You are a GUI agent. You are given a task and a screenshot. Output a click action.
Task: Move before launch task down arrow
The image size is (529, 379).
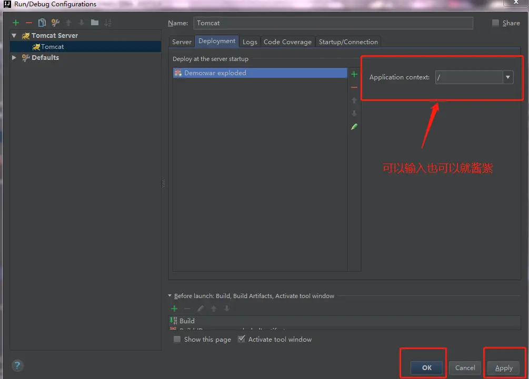pos(227,308)
